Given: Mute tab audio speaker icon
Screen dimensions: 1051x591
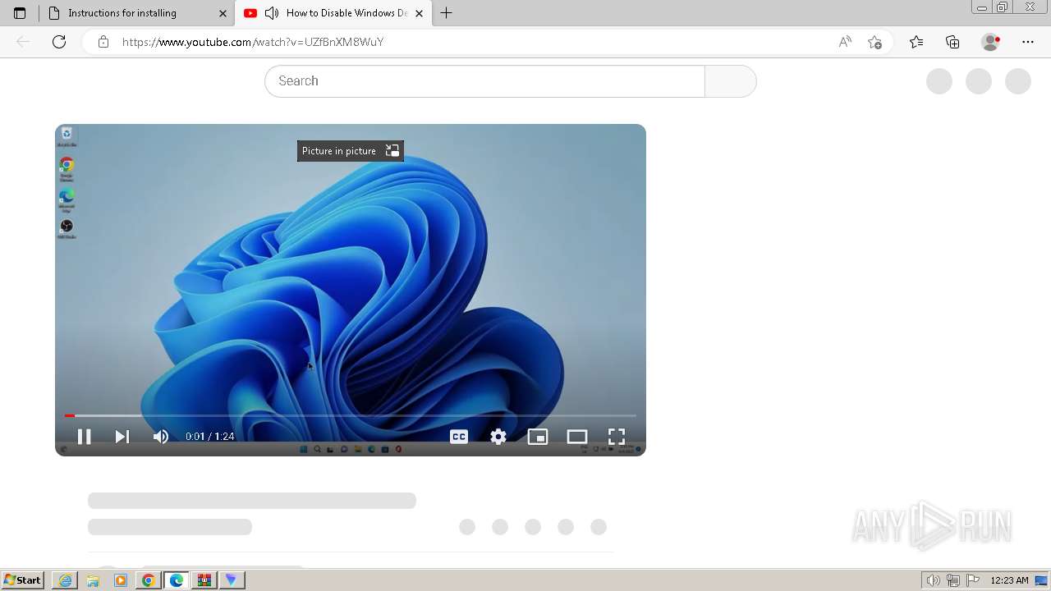Looking at the screenshot, I should (272, 13).
